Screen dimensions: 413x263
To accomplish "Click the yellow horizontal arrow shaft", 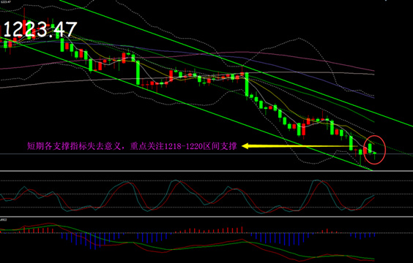I will (303, 146).
